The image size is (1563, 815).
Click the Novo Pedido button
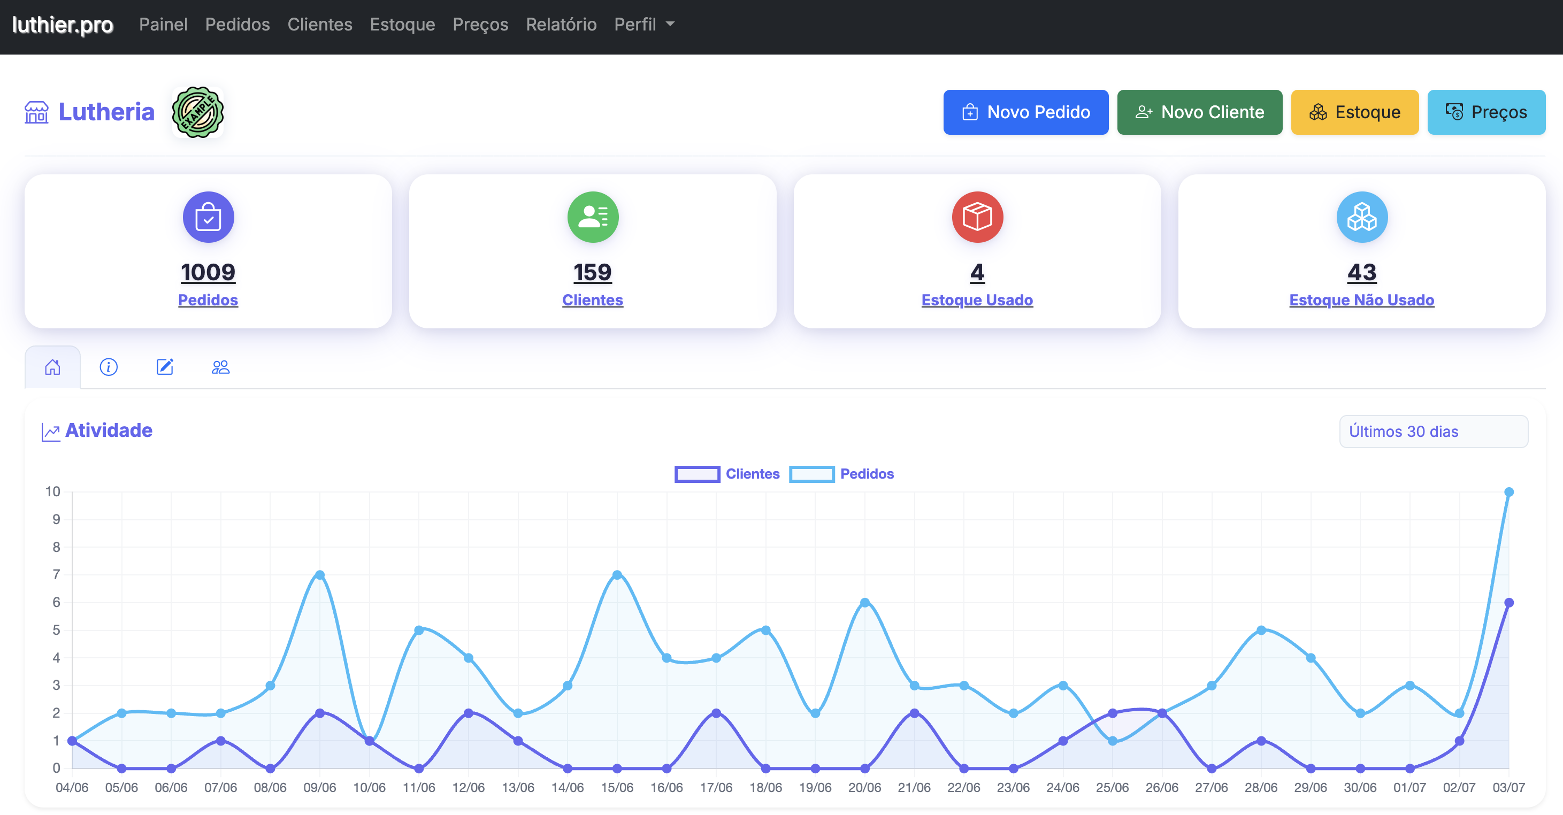pyautogui.click(x=1025, y=112)
